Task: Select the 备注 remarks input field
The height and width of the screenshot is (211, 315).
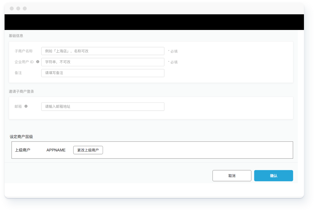Action: (x=103, y=73)
